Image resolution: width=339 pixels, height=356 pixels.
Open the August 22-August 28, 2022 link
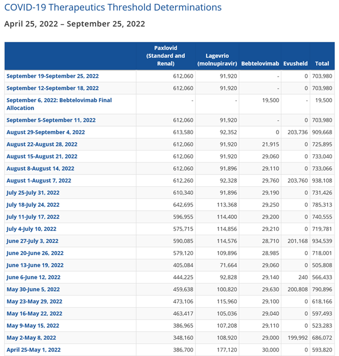point(42,145)
